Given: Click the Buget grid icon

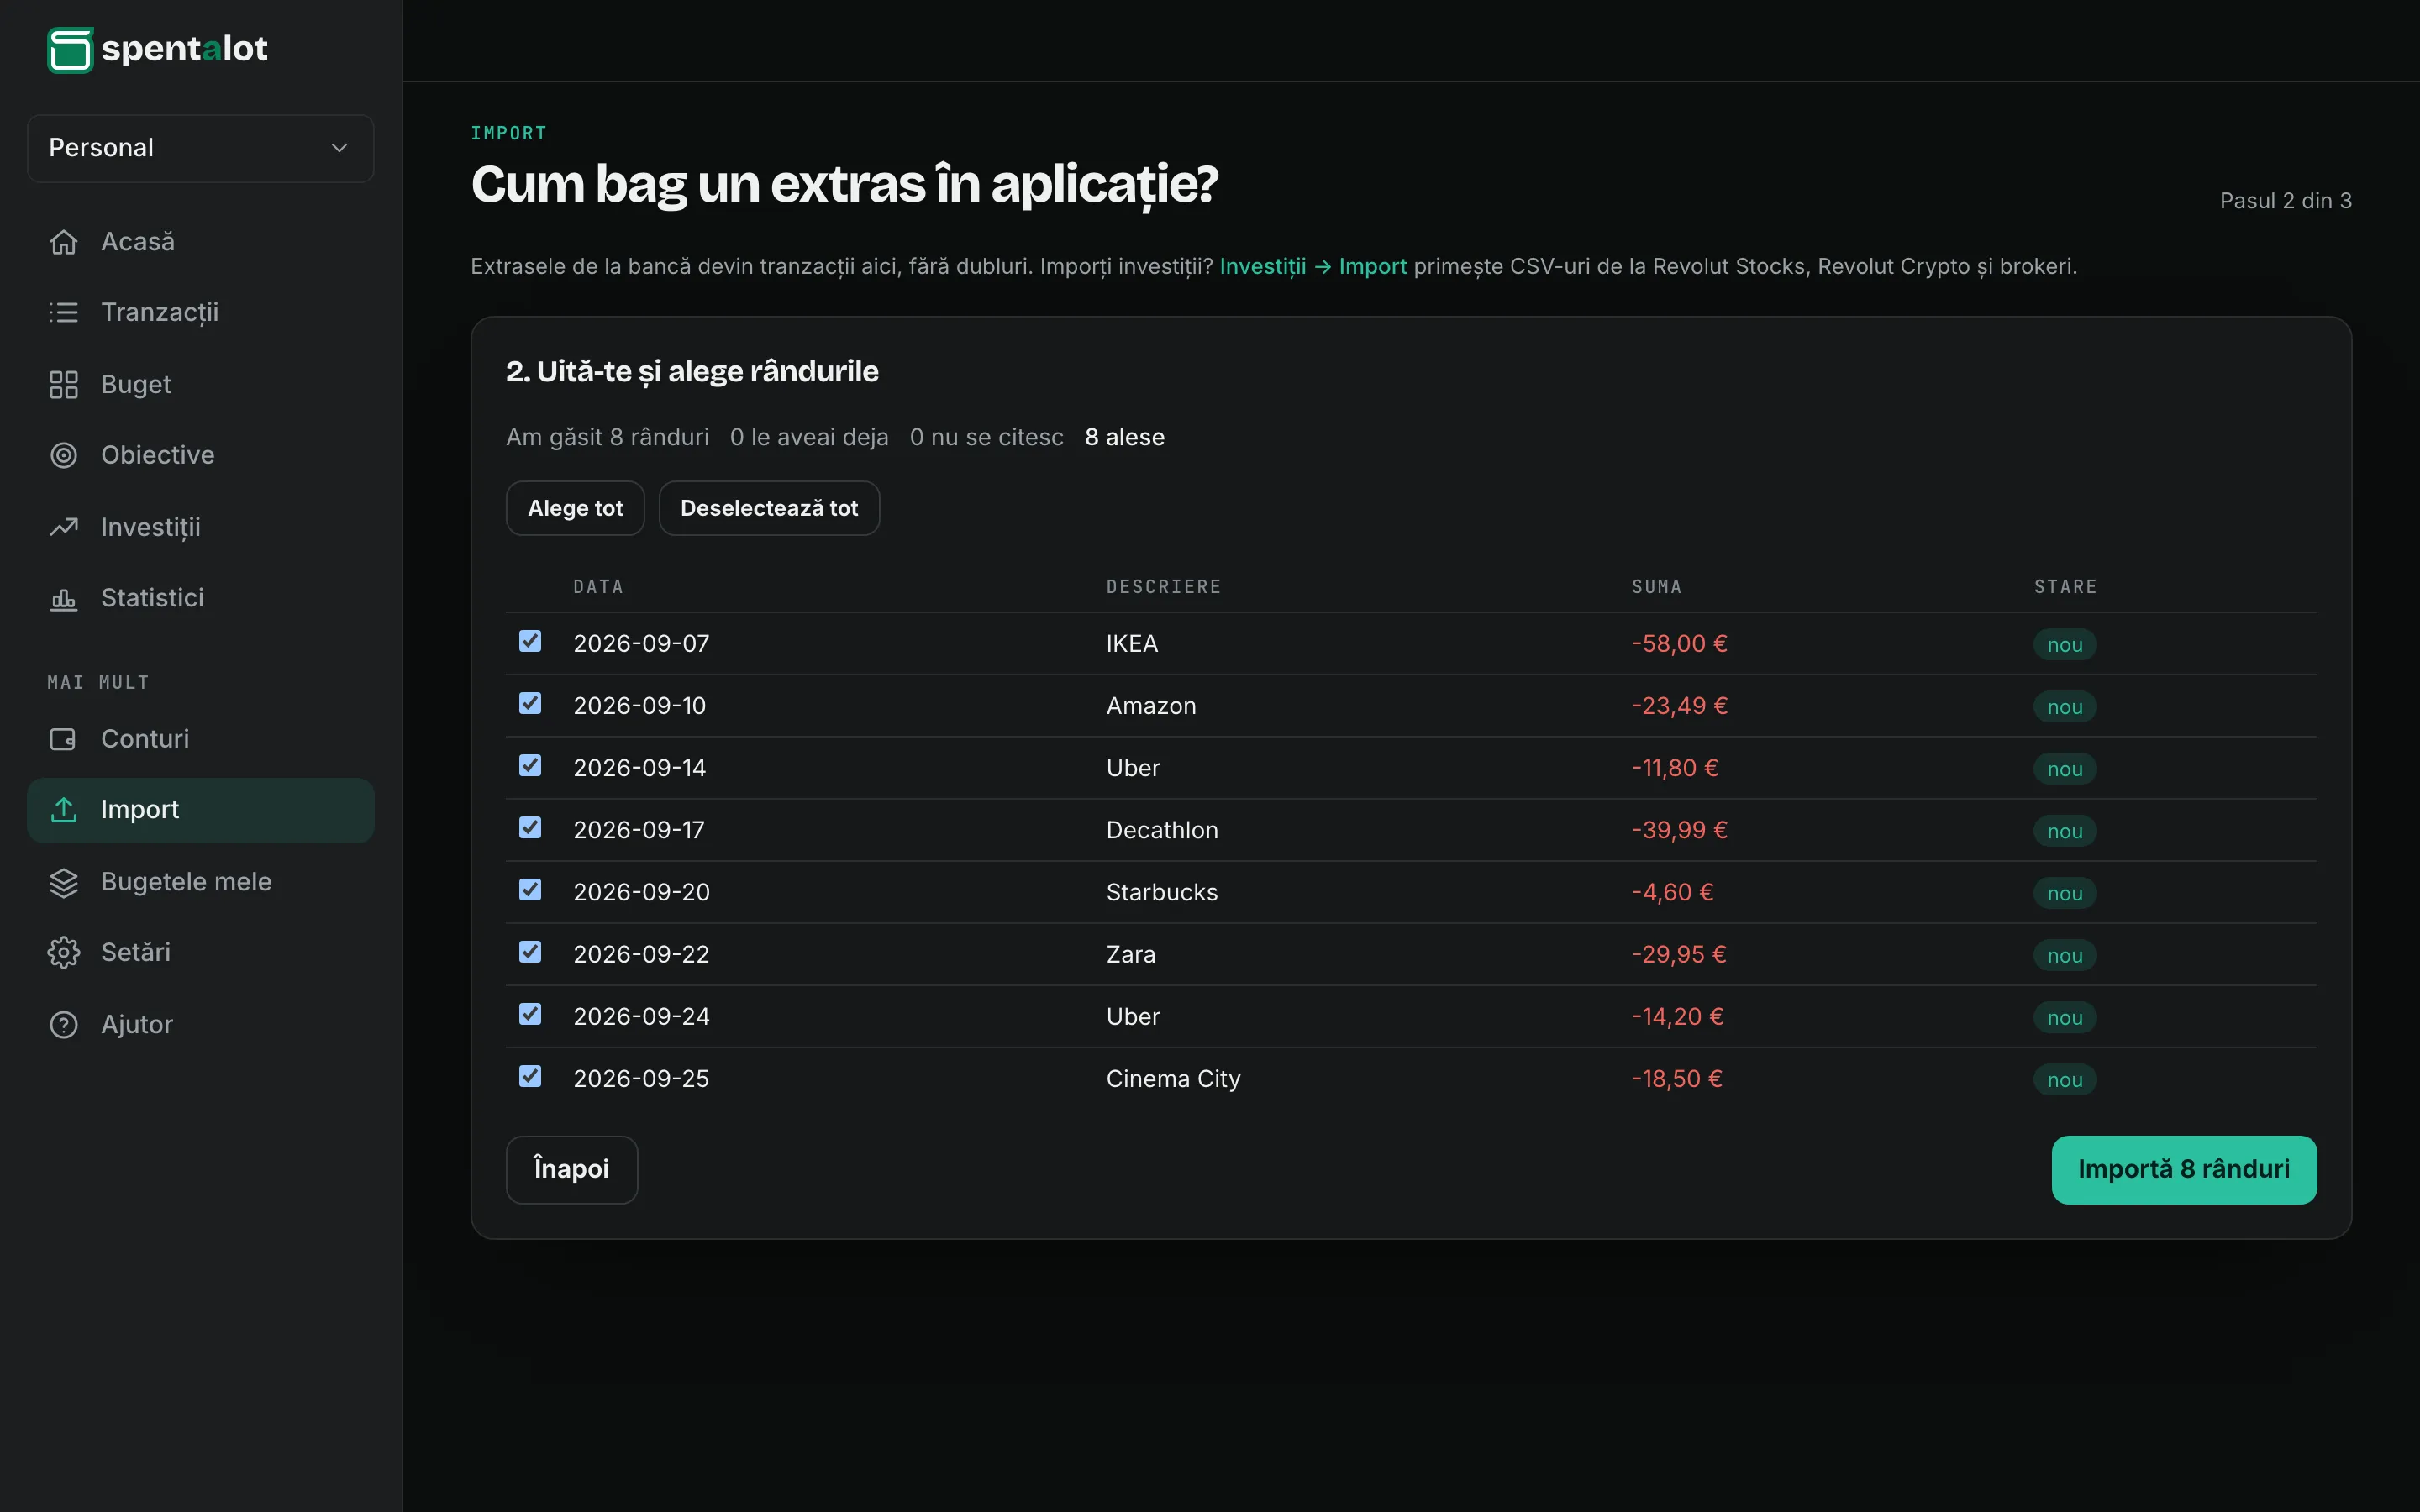Looking at the screenshot, I should pyautogui.click(x=64, y=385).
